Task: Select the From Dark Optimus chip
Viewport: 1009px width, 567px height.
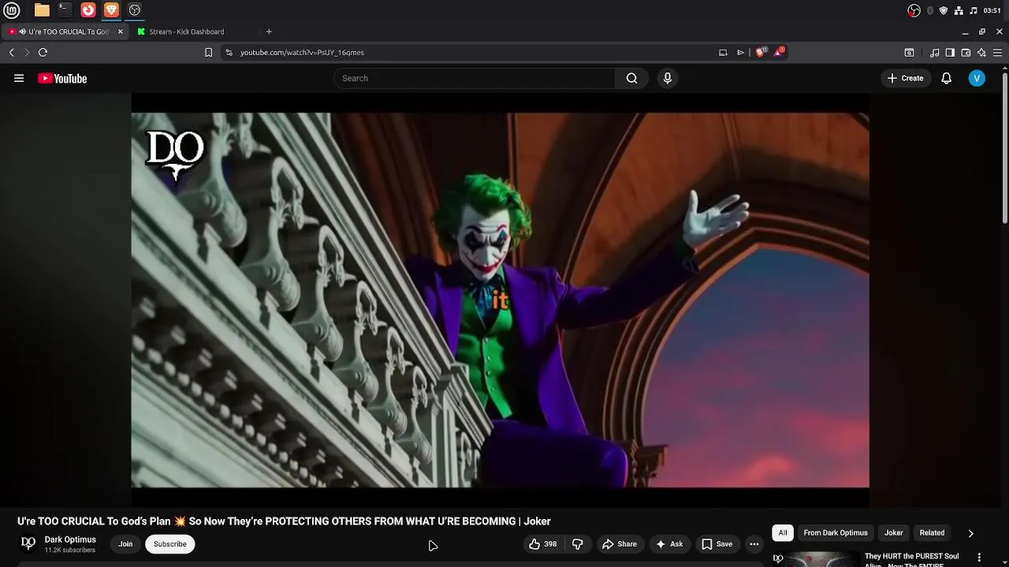Action: pos(836,533)
